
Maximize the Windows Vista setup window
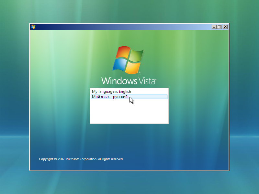pyautogui.click(x=220, y=27)
